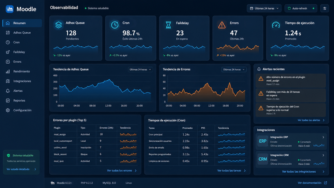Open the mod_assign errors alert

coord(291,81)
